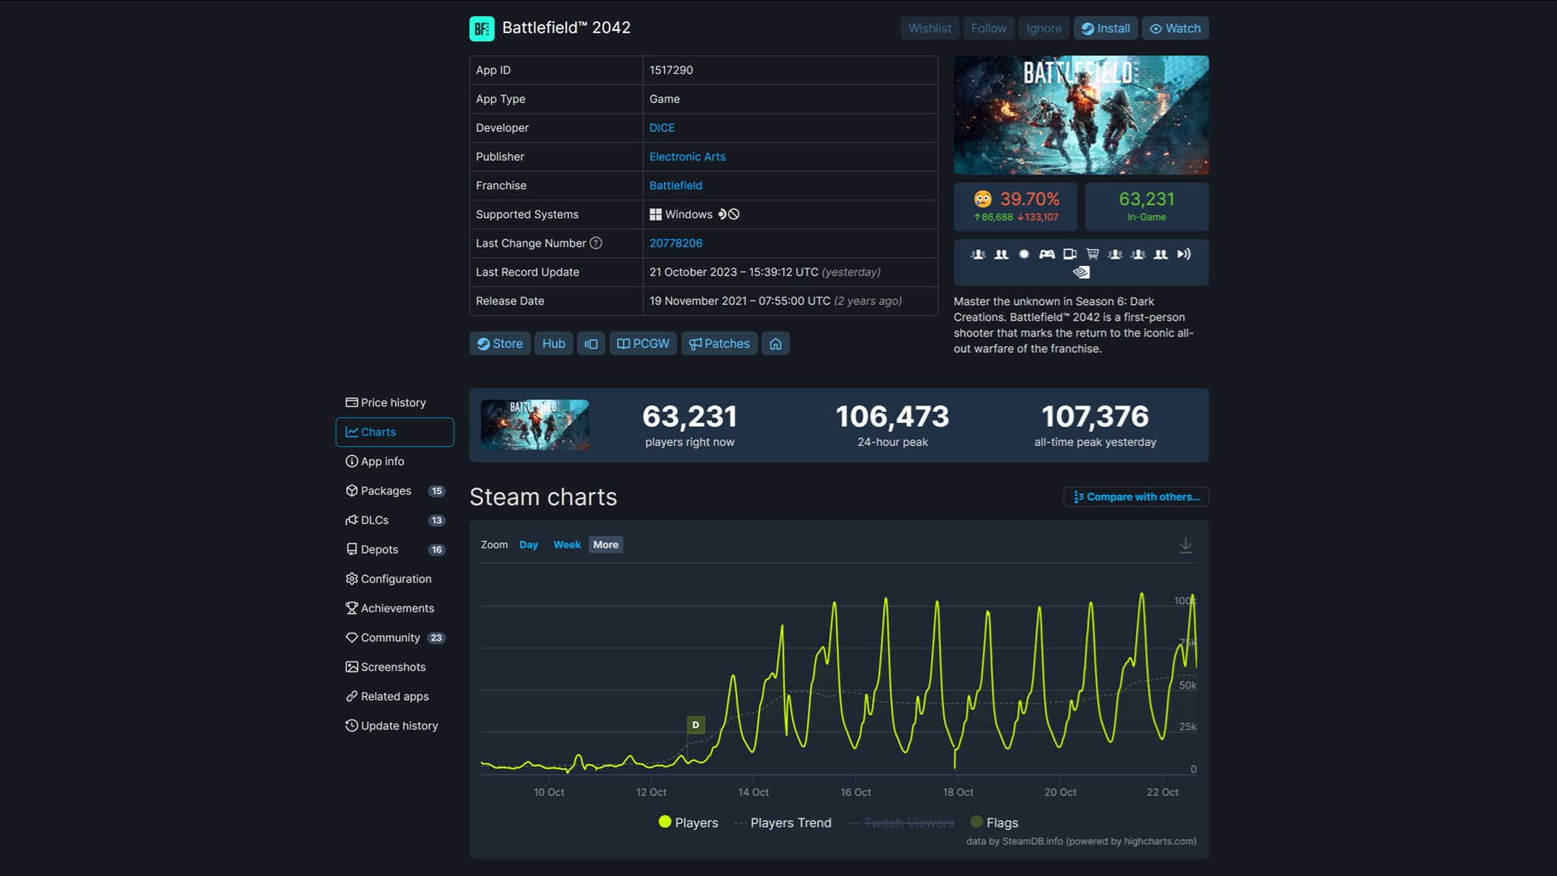
Task: Click the version-diff icon between Hub and PCGW
Action: tap(590, 343)
